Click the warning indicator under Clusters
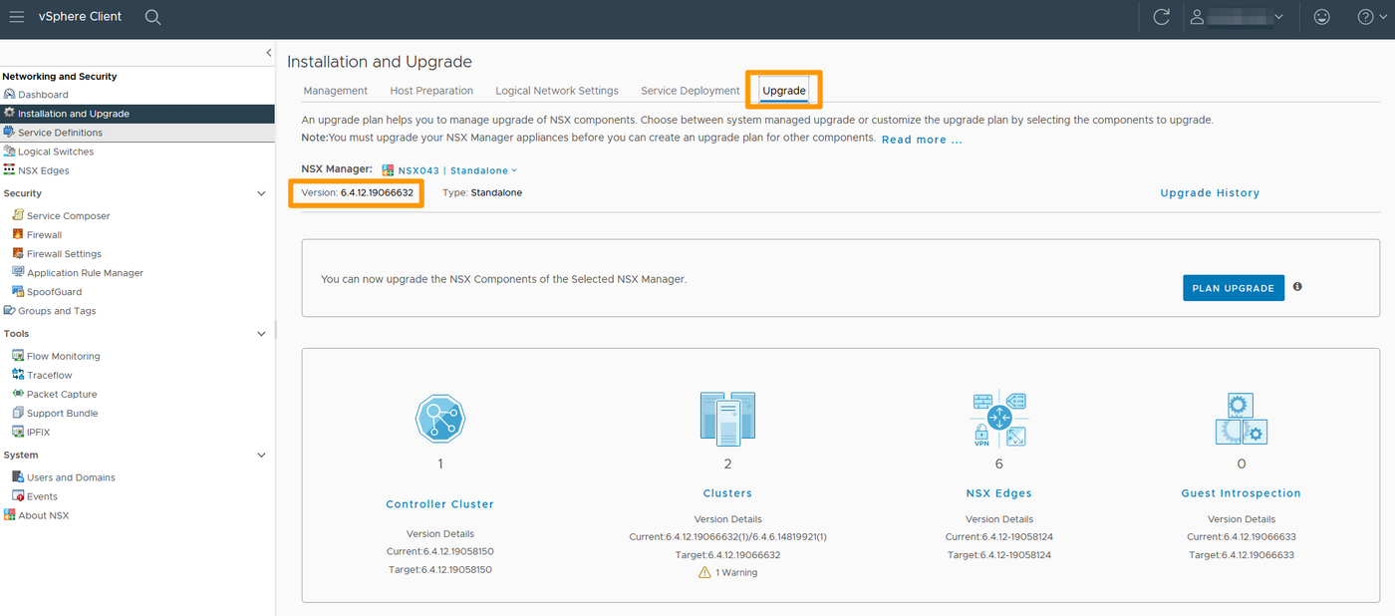Viewport: 1395px width, 616px height. click(x=727, y=571)
